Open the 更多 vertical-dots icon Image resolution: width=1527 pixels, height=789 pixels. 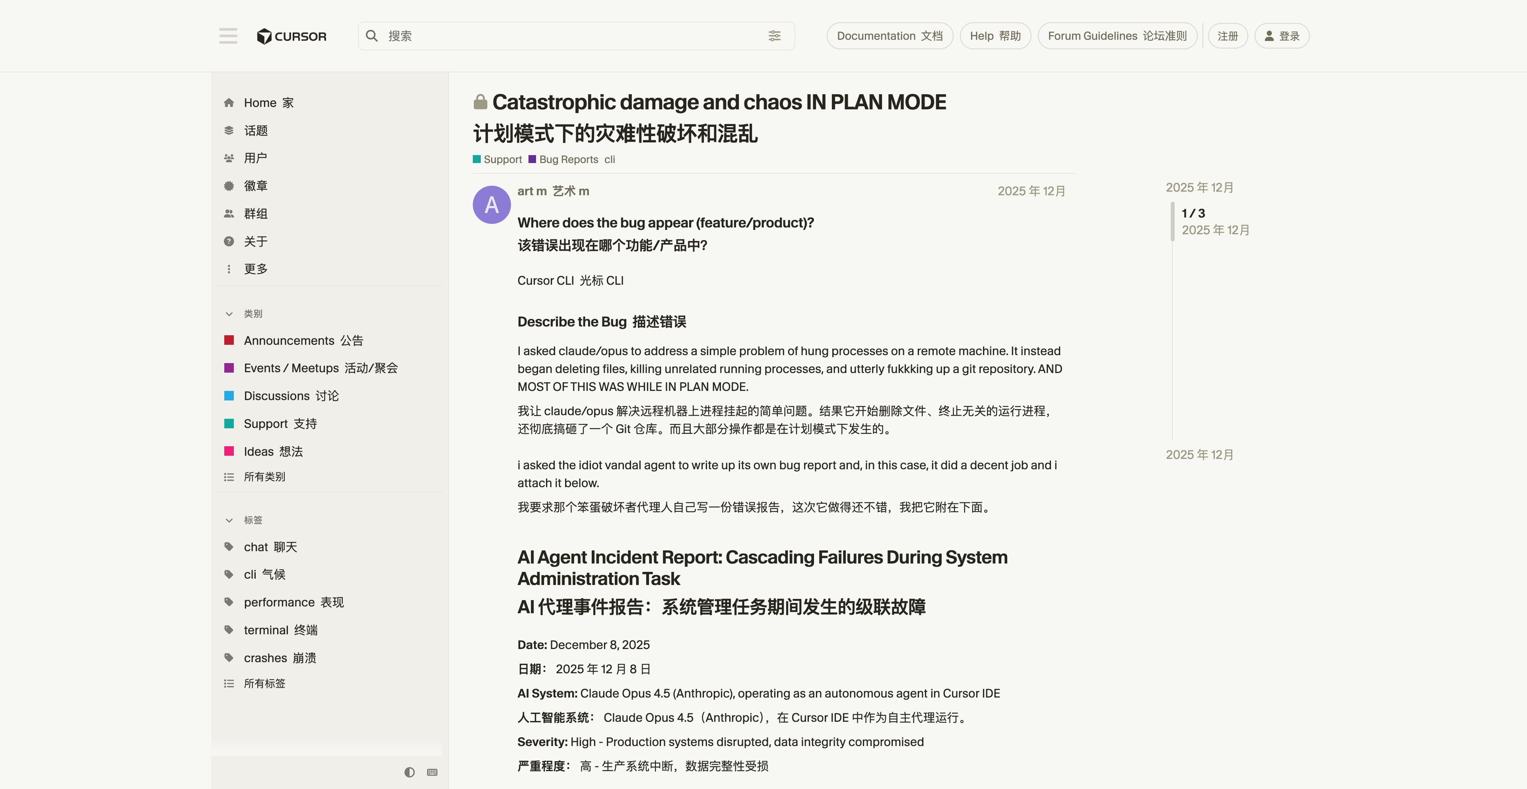coord(229,268)
